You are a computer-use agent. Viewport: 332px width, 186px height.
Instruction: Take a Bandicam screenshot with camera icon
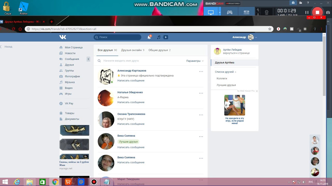tap(328, 12)
